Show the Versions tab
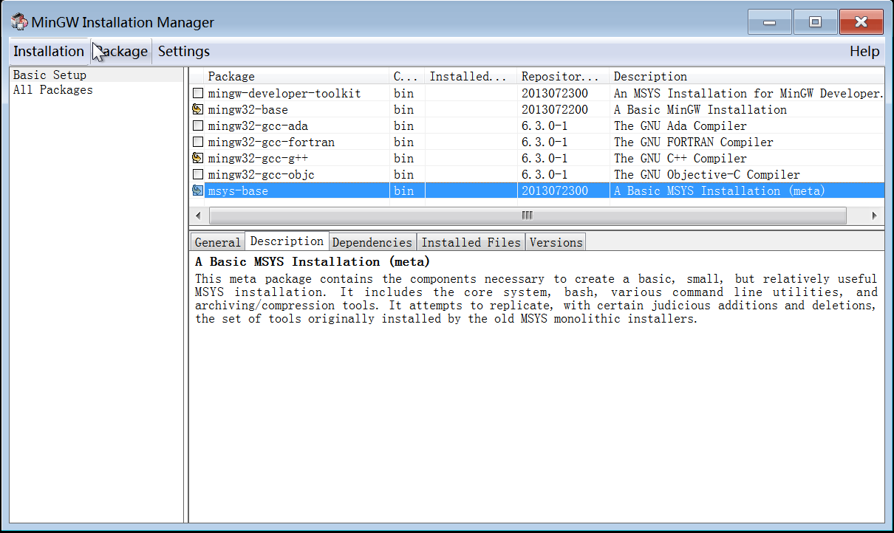The height and width of the screenshot is (533, 894). 556,242
